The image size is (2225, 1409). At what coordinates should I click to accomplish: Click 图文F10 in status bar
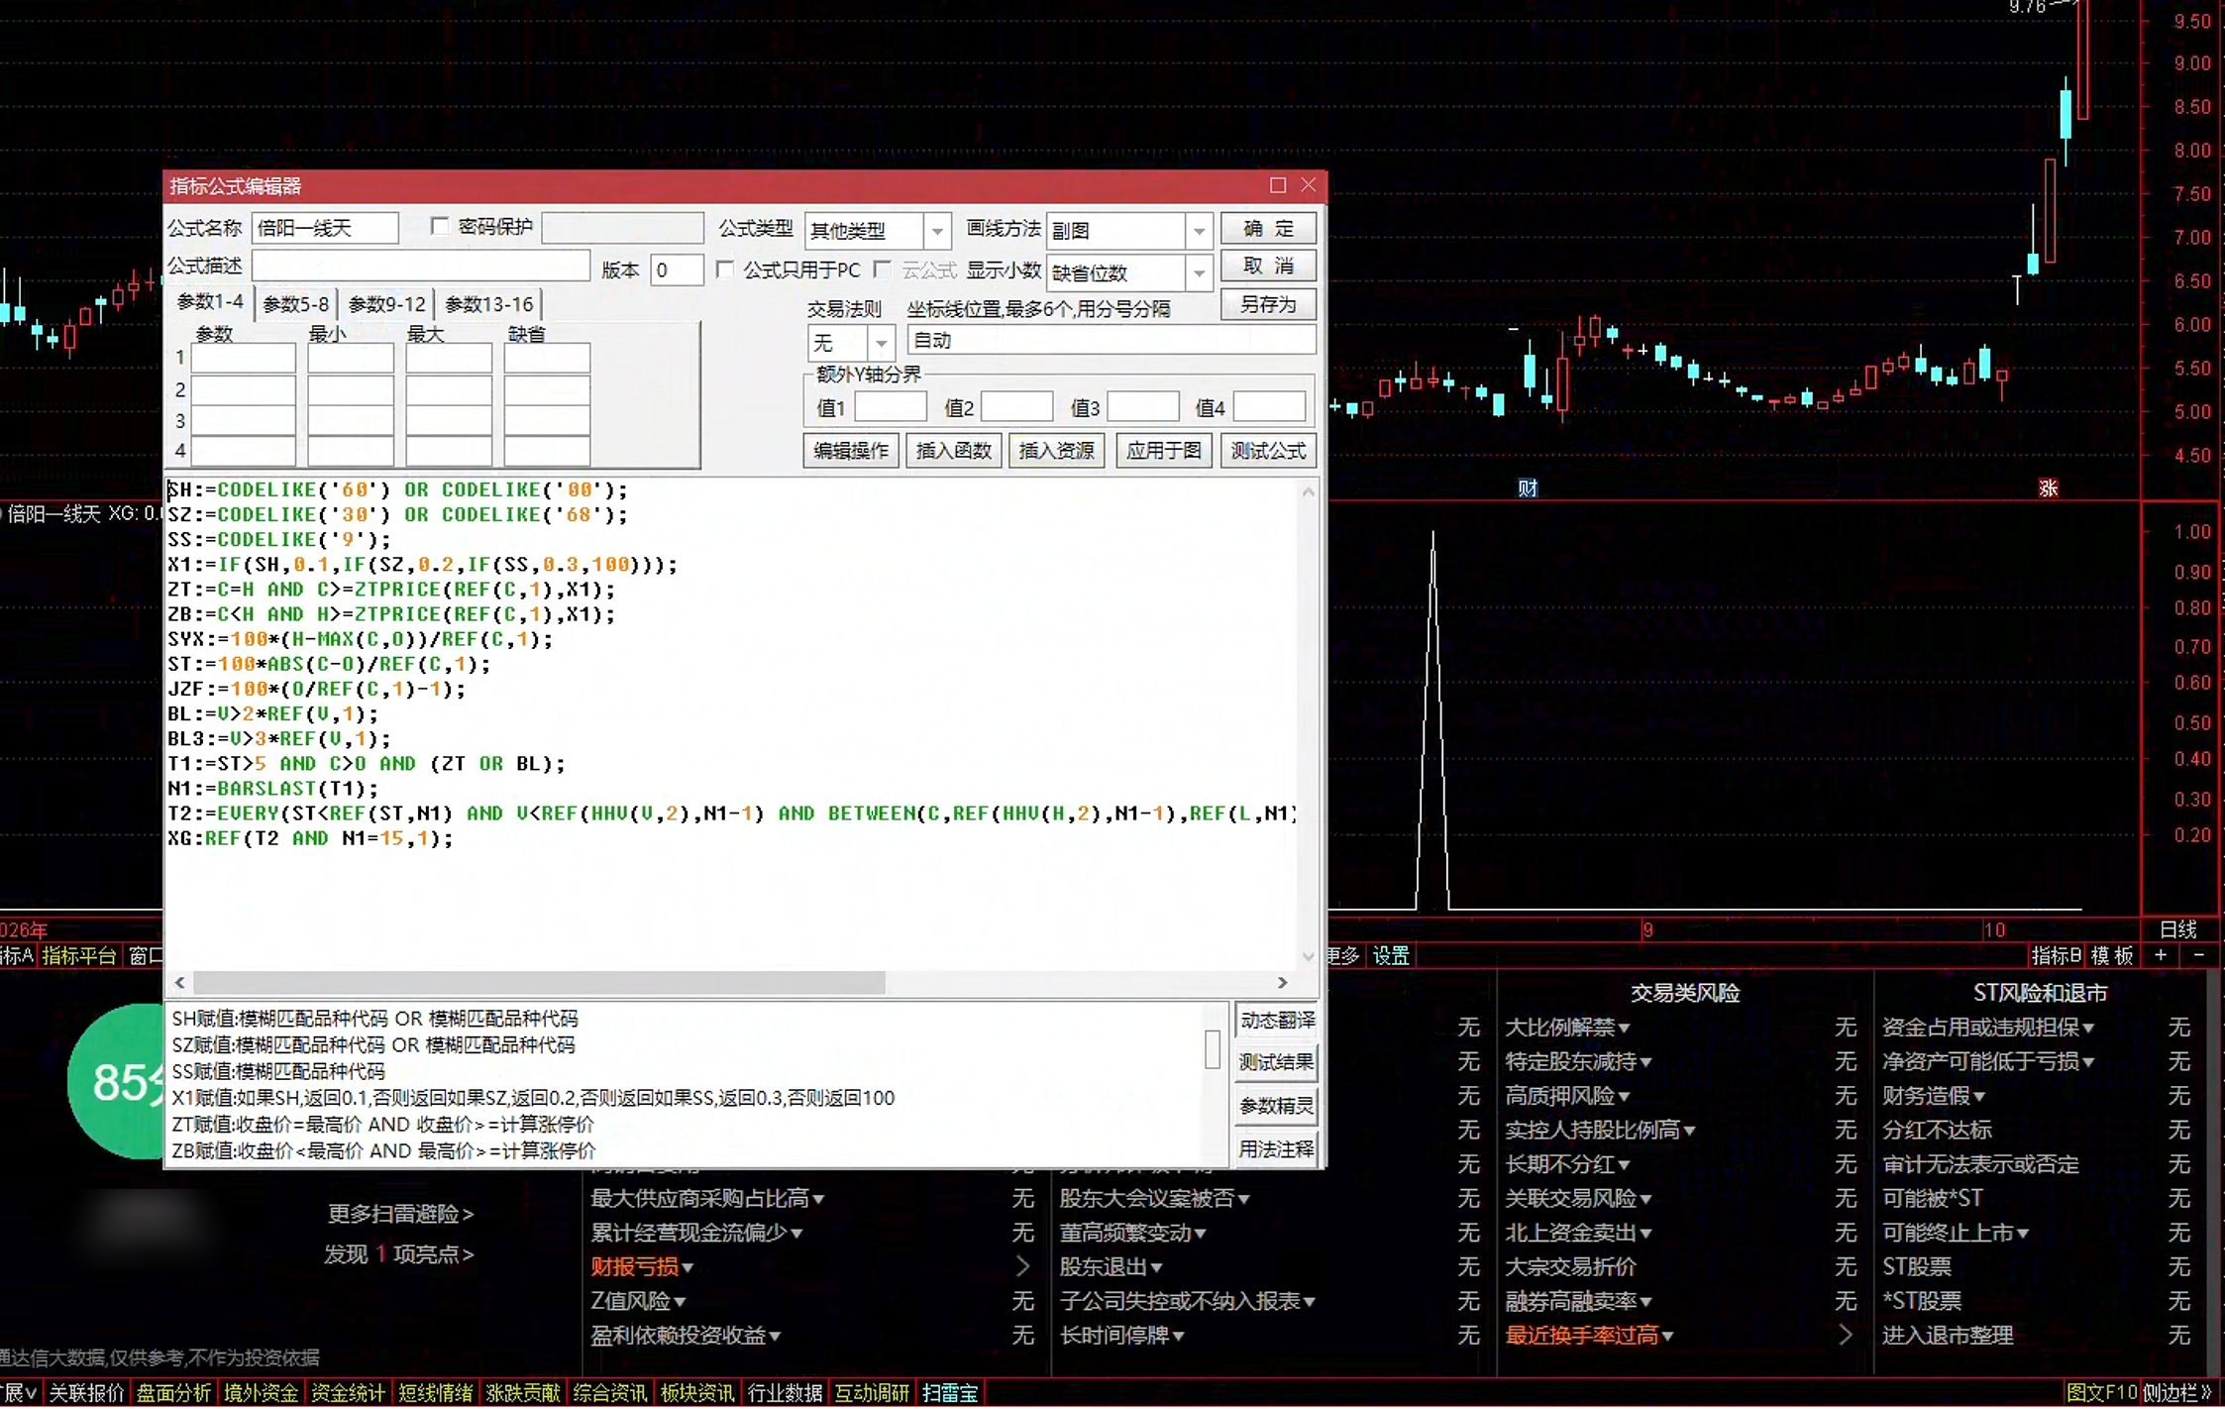click(2102, 1392)
